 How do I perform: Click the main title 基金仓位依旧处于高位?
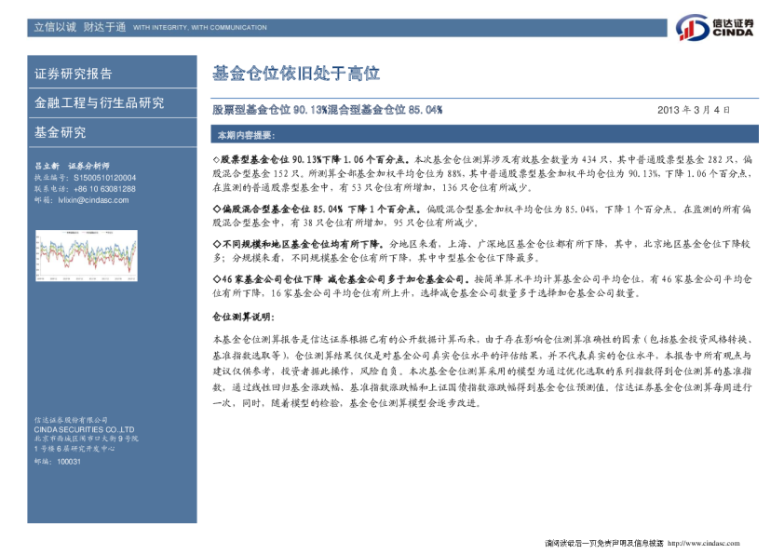click(296, 74)
